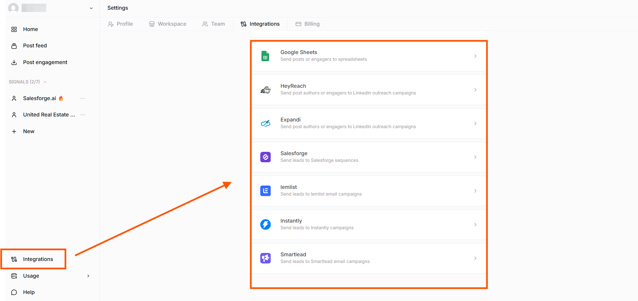Image resolution: width=638 pixels, height=301 pixels.
Task: Click the Help chat bubble icon
Action: [x=14, y=292]
